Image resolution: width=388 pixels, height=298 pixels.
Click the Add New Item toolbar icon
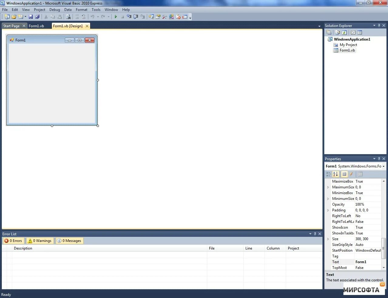point(21,17)
